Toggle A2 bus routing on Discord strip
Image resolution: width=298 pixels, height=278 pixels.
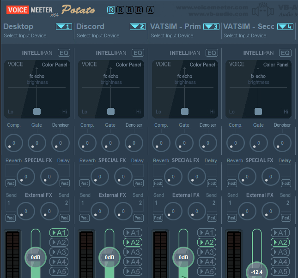click(133, 243)
